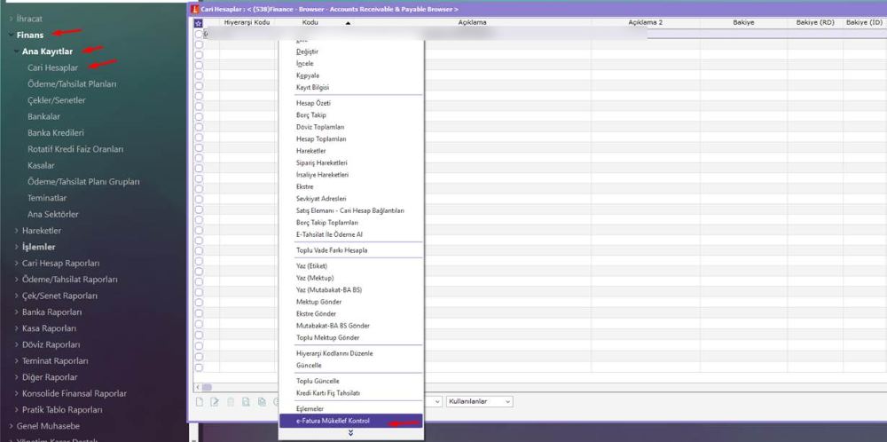Click the star icon in the table header corner
The height and width of the screenshot is (442, 887).
click(x=198, y=23)
